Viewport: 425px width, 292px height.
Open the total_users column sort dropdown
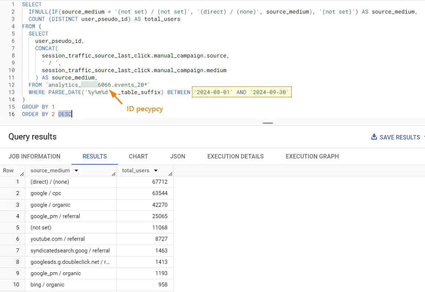pyautogui.click(x=156, y=171)
